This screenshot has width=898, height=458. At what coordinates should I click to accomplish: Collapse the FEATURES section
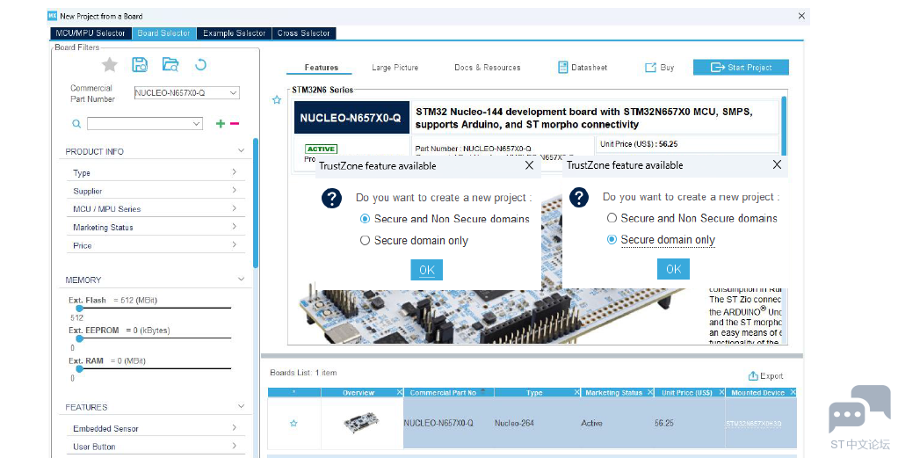click(241, 406)
